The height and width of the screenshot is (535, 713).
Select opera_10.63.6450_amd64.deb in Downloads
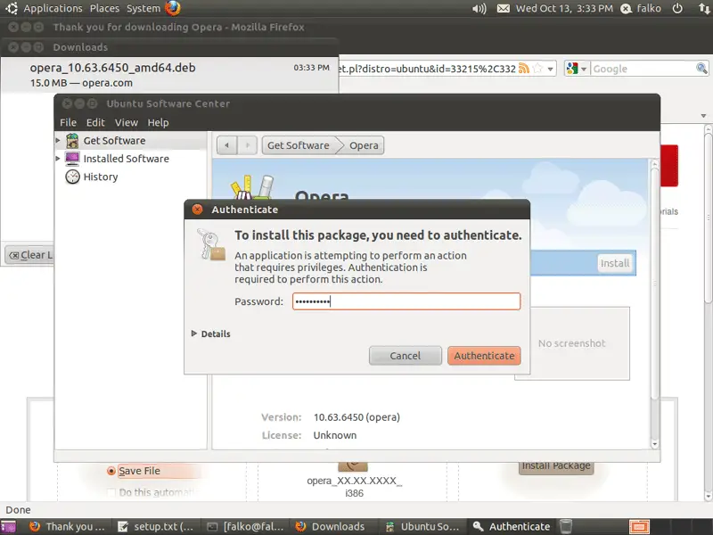click(x=169, y=75)
